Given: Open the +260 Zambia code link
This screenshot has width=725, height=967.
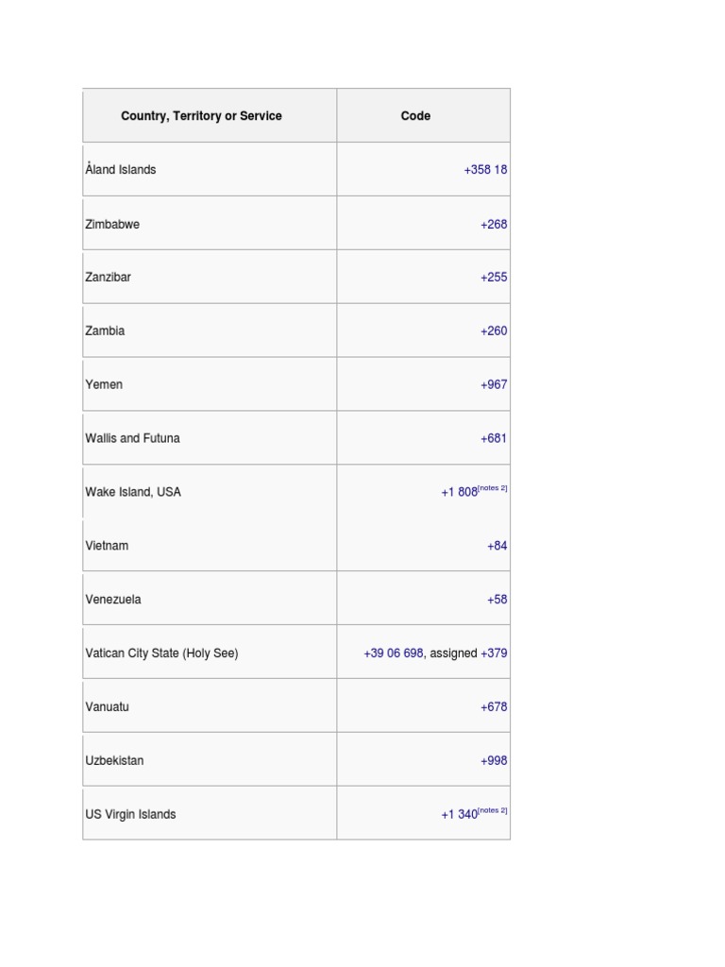Looking at the screenshot, I should point(494,331).
